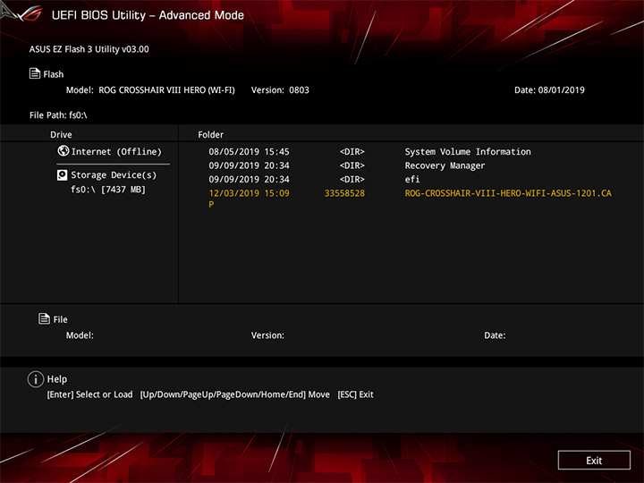Click the date 12/03/2019 15:09
The image size is (644, 483).
click(249, 193)
